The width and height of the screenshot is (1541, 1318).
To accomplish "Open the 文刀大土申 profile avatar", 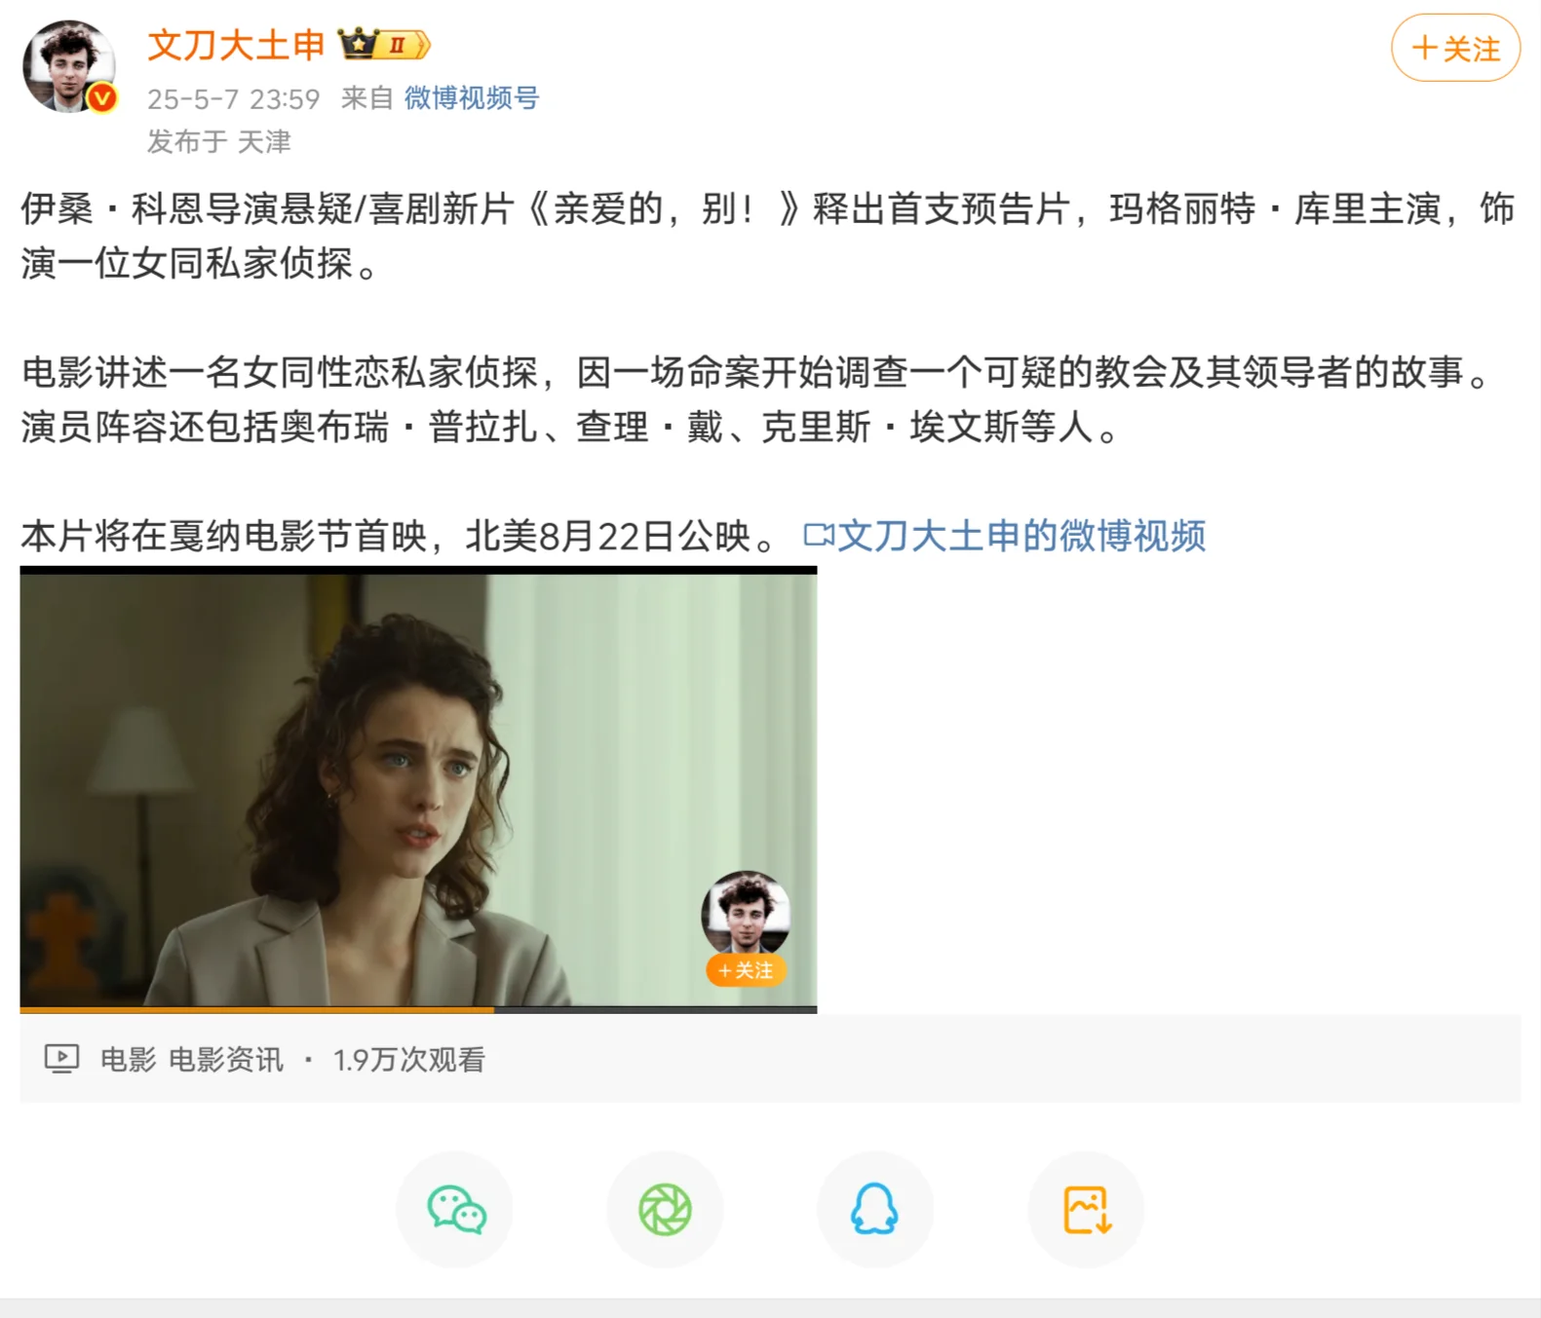I will click(x=68, y=66).
